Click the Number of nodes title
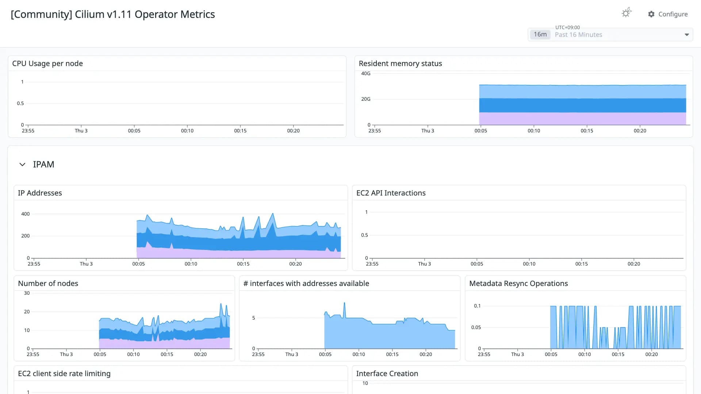Viewport: 701px width, 394px height. click(x=48, y=283)
